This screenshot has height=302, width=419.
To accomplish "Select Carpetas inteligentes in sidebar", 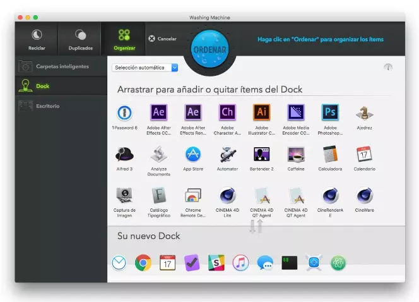I will pyautogui.click(x=61, y=66).
